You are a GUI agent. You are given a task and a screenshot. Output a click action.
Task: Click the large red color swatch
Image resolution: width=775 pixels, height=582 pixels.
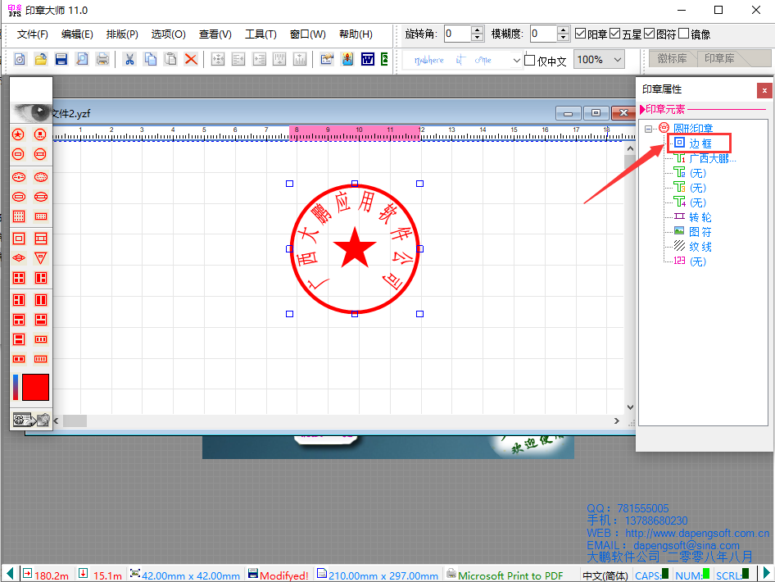[x=35, y=387]
